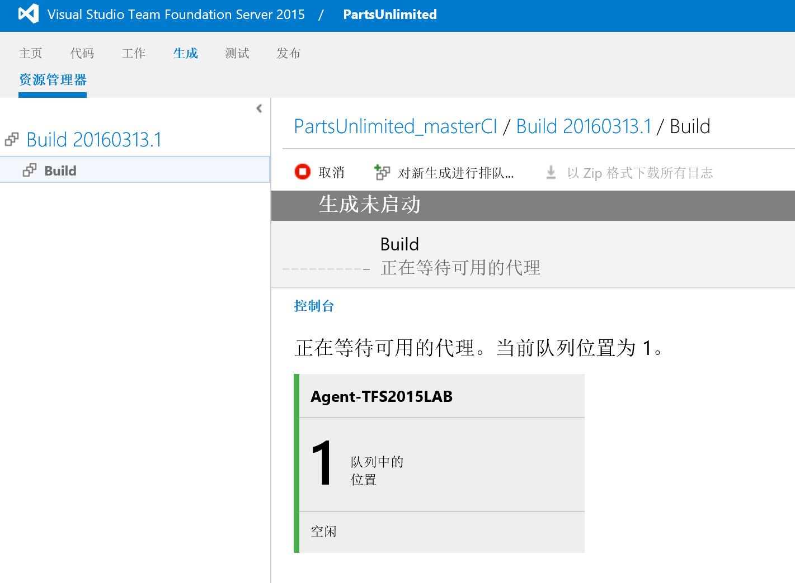
Task: Click the icon next to the Build tree node
Action: coord(30,170)
